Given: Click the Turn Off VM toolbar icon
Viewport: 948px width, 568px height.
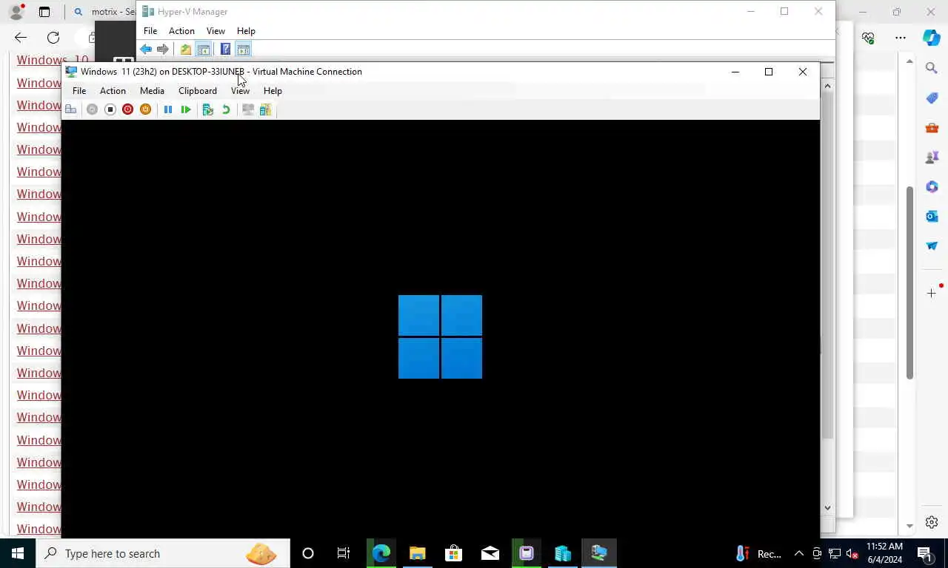Looking at the screenshot, I should pos(110,109).
